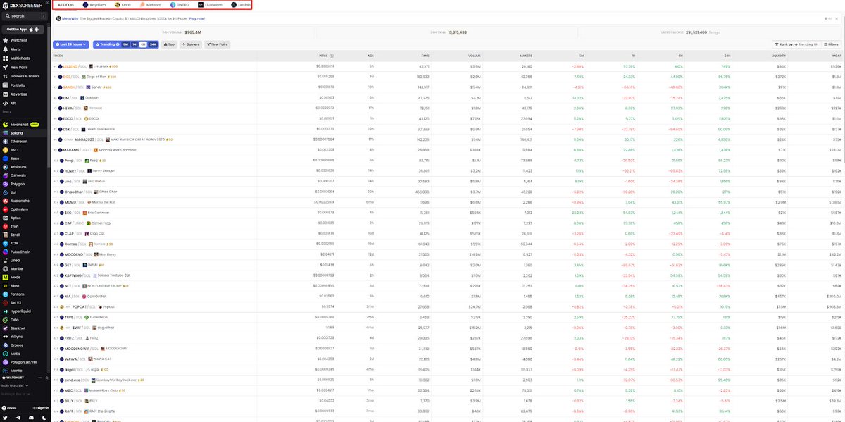
Task: Show fewer sidebar links with less
Action: pos(6,111)
